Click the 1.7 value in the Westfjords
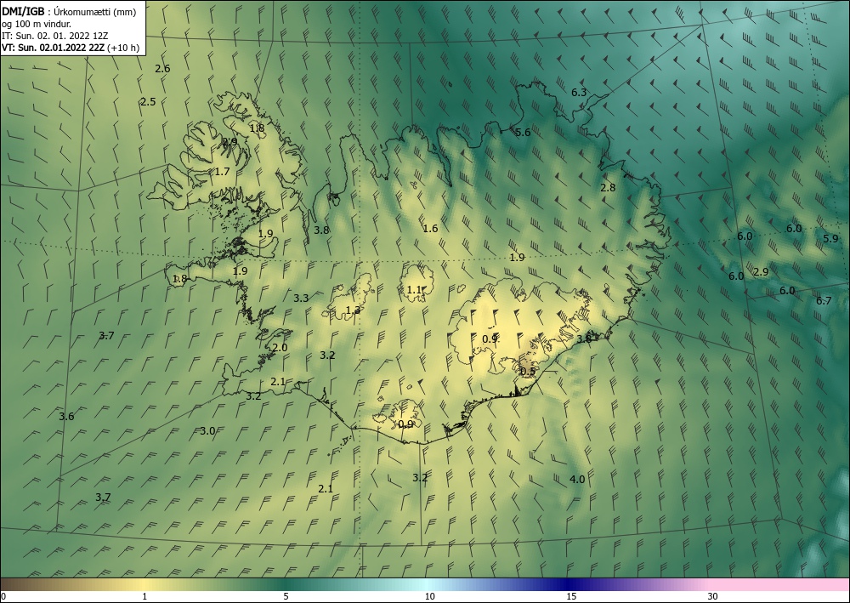 (x=222, y=172)
